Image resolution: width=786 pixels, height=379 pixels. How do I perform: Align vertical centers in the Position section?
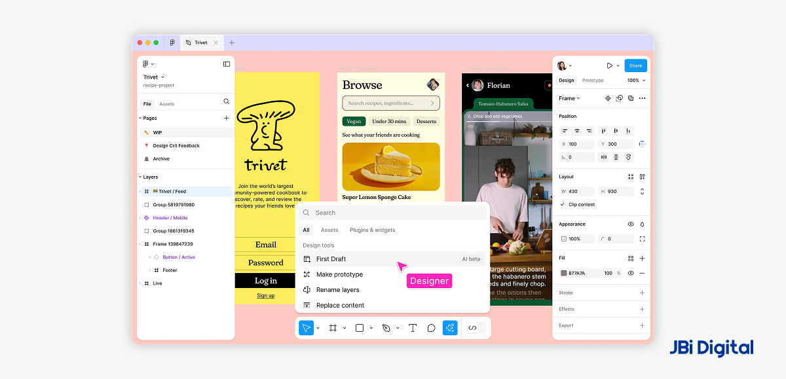[x=616, y=131]
